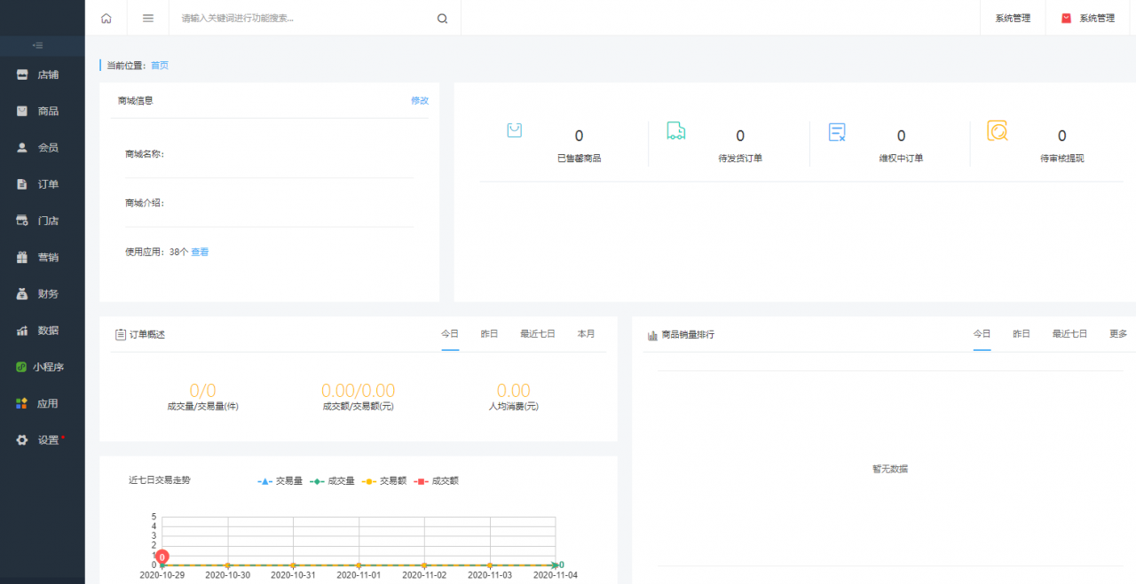
Task: Click 首页 breadcrumb link
Action: [x=160, y=66]
